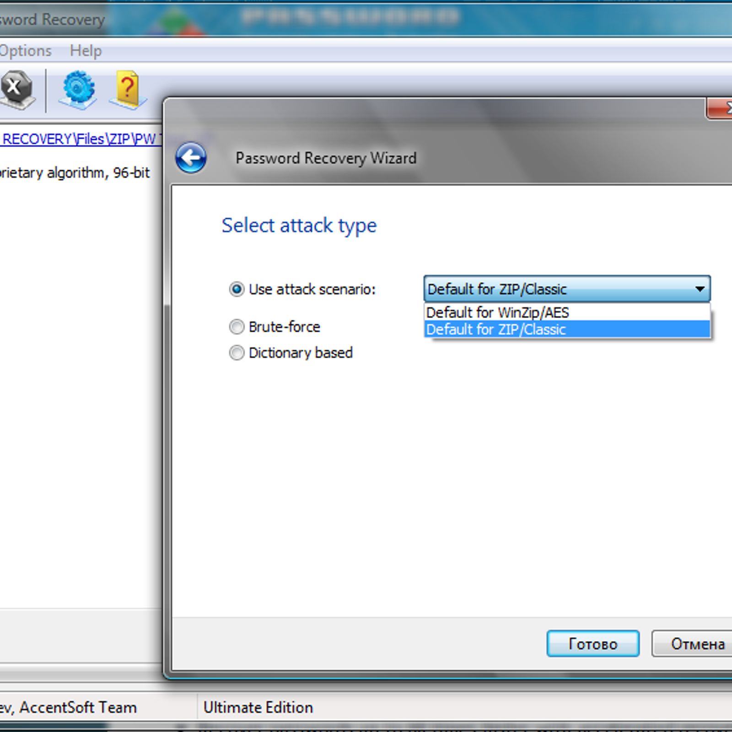Pick Default for WinZip/AES from list
This screenshot has height=732, width=732.
(497, 312)
